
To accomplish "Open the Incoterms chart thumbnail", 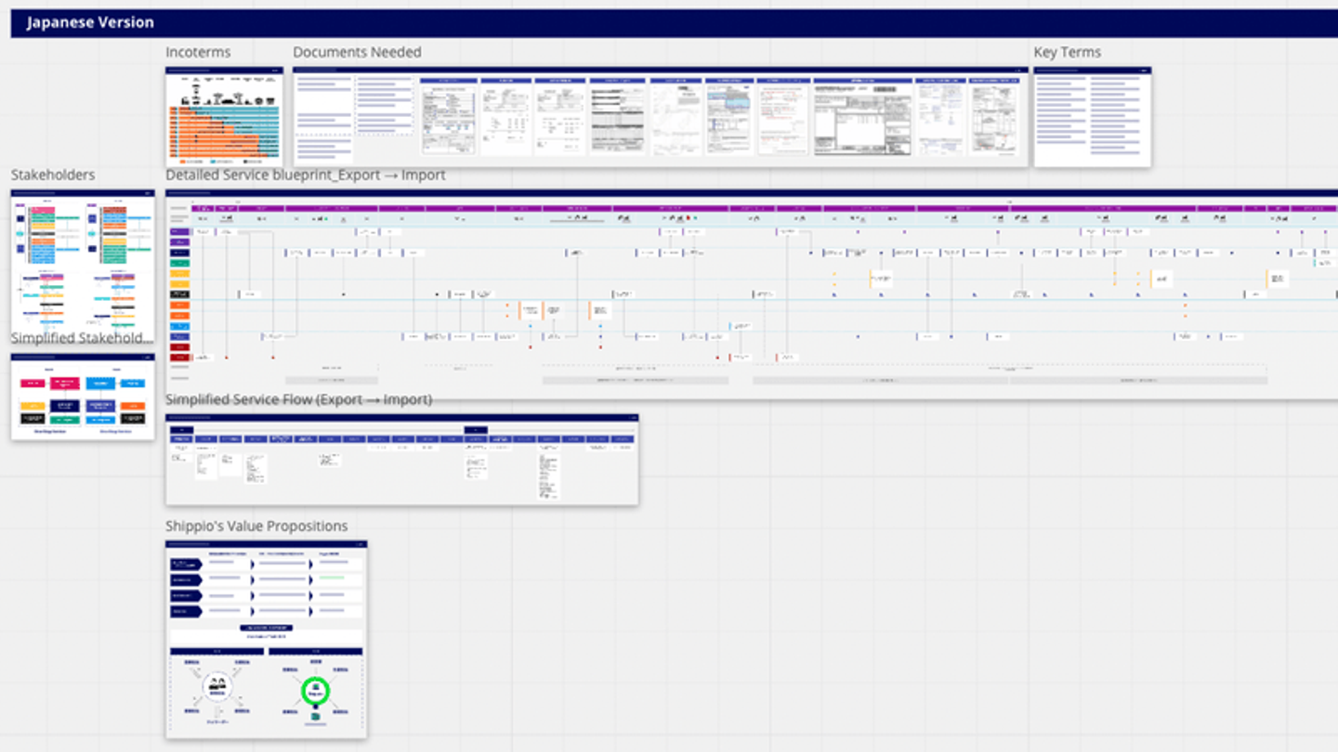I will pos(224,118).
